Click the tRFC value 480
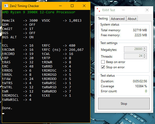Viewport: 155px width, 124px height. (72, 46)
